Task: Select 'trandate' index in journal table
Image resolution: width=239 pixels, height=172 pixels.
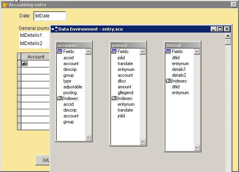Action: 125,110
